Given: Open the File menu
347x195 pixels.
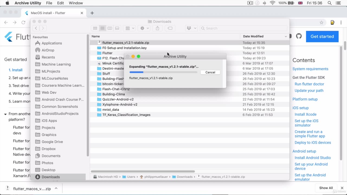Looking at the screenshot, I should coord(49,3).
